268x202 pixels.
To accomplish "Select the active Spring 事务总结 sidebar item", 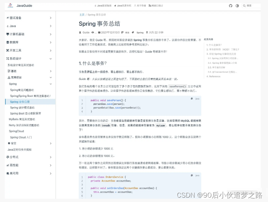I will point(30,102).
